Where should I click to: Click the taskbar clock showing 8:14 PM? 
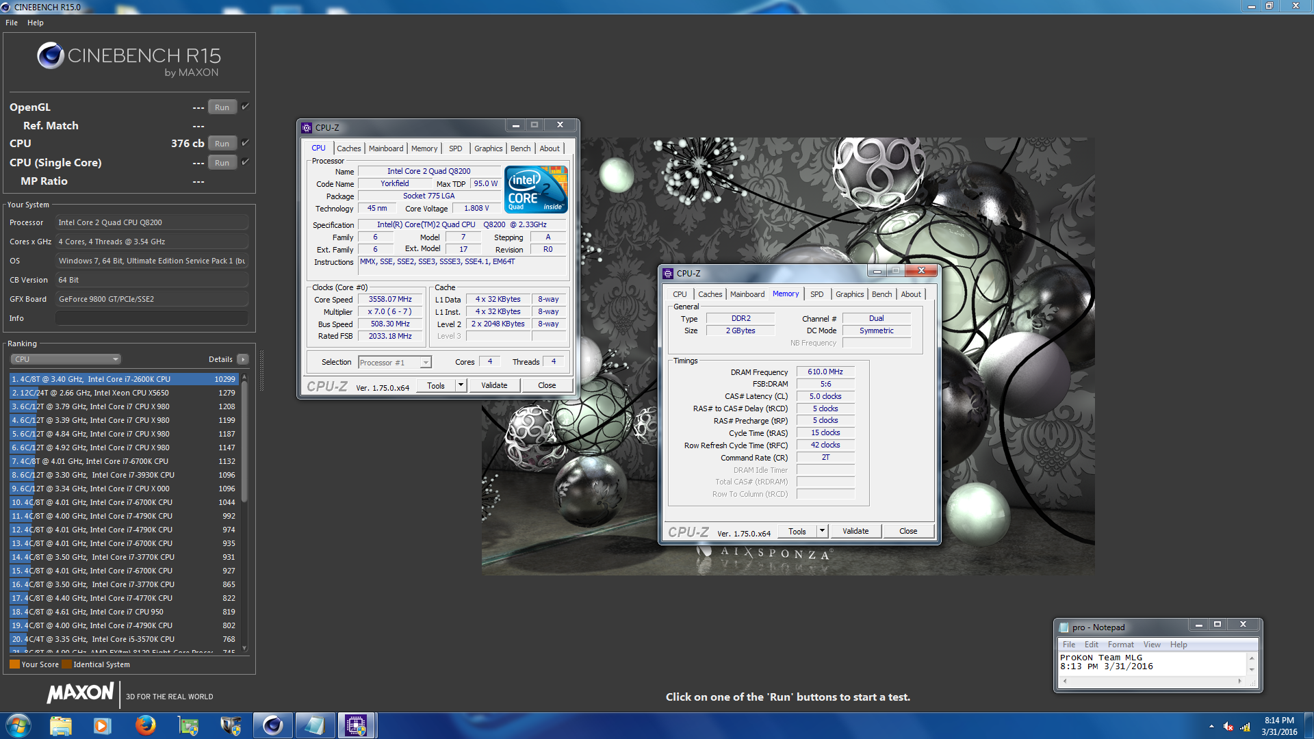coord(1279,726)
